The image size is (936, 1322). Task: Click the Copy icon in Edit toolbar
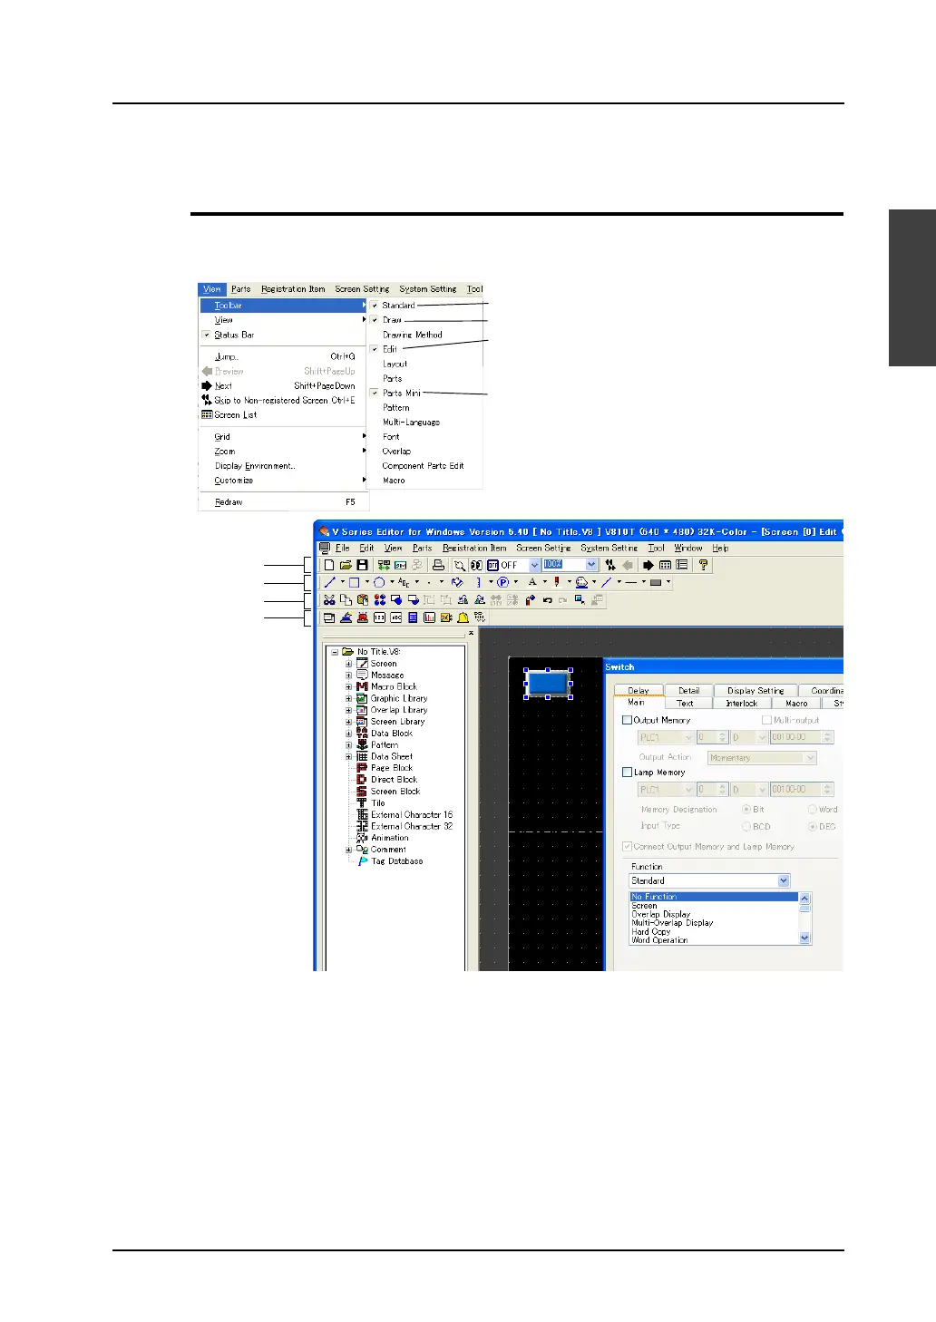(346, 600)
